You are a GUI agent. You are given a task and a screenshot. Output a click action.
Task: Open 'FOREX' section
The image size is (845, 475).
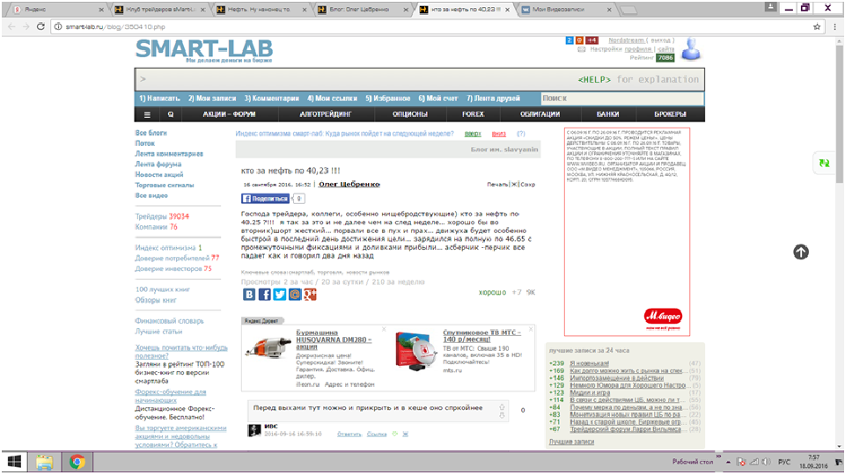(x=474, y=114)
